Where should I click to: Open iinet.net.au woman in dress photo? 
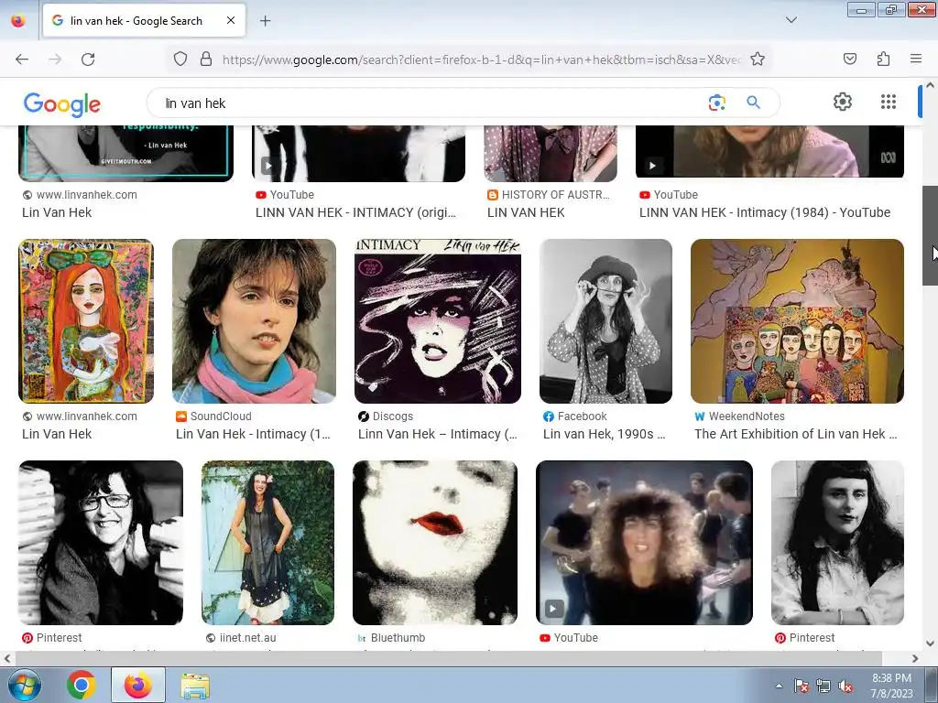pos(267,543)
